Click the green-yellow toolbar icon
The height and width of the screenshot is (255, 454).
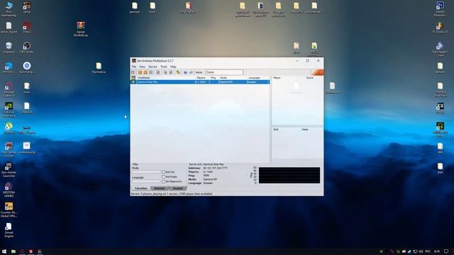[178, 72]
